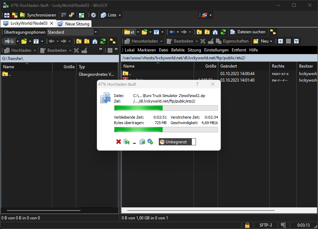Go to the local home directory
318x229 pixels.
(95, 41)
